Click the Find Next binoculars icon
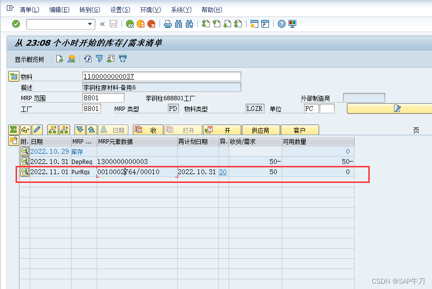This screenshot has width=432, height=289. pos(189,24)
